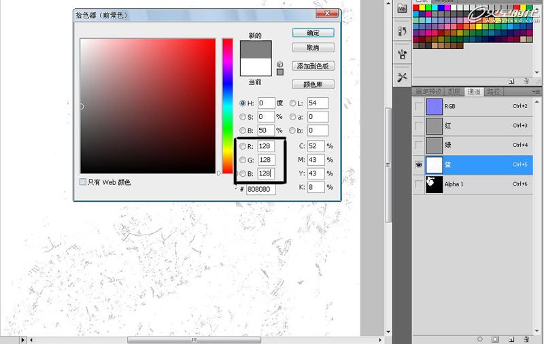This screenshot has width=544, height=344.
Task: Click the document horizontal scroll-left arrow
Action: tap(31, 340)
